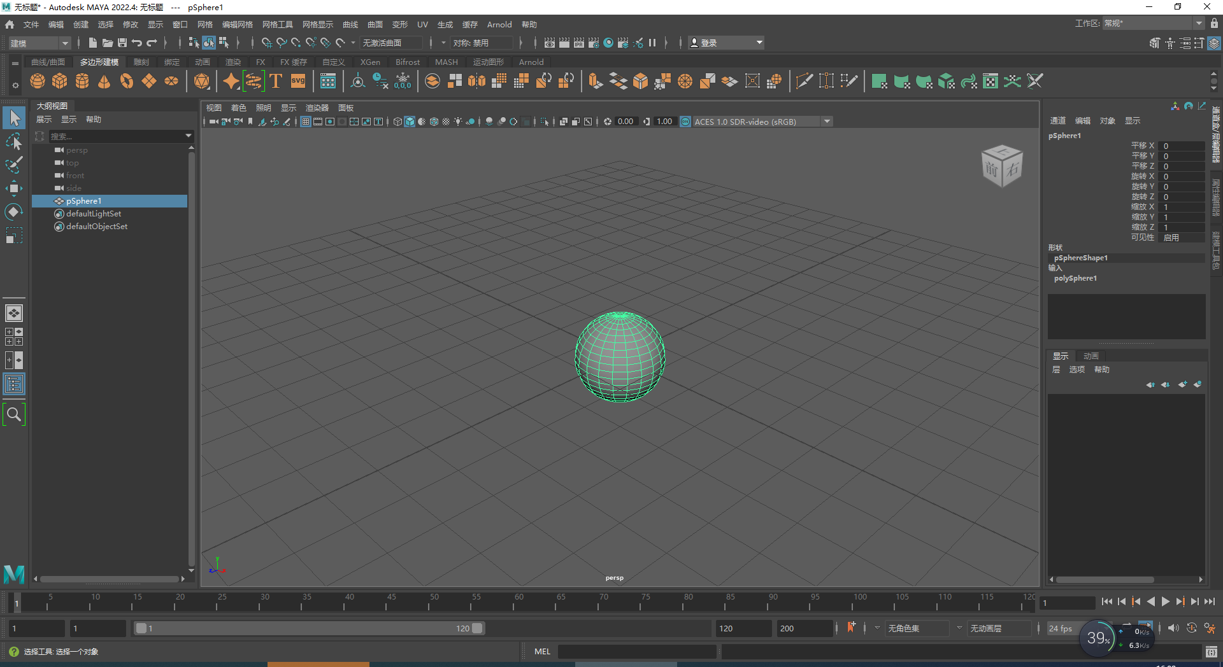This screenshot has height=667, width=1223.
Task: Click the Outliner horizontal scrollbar
Action: (x=108, y=579)
